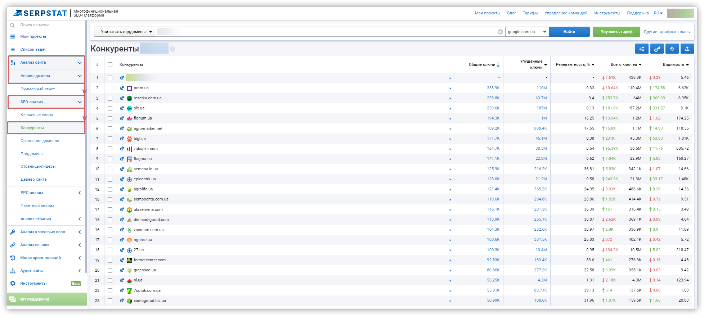Open Другие тарифные планы link
Viewport: 704px width, 316px height.
pyautogui.click(x=667, y=32)
